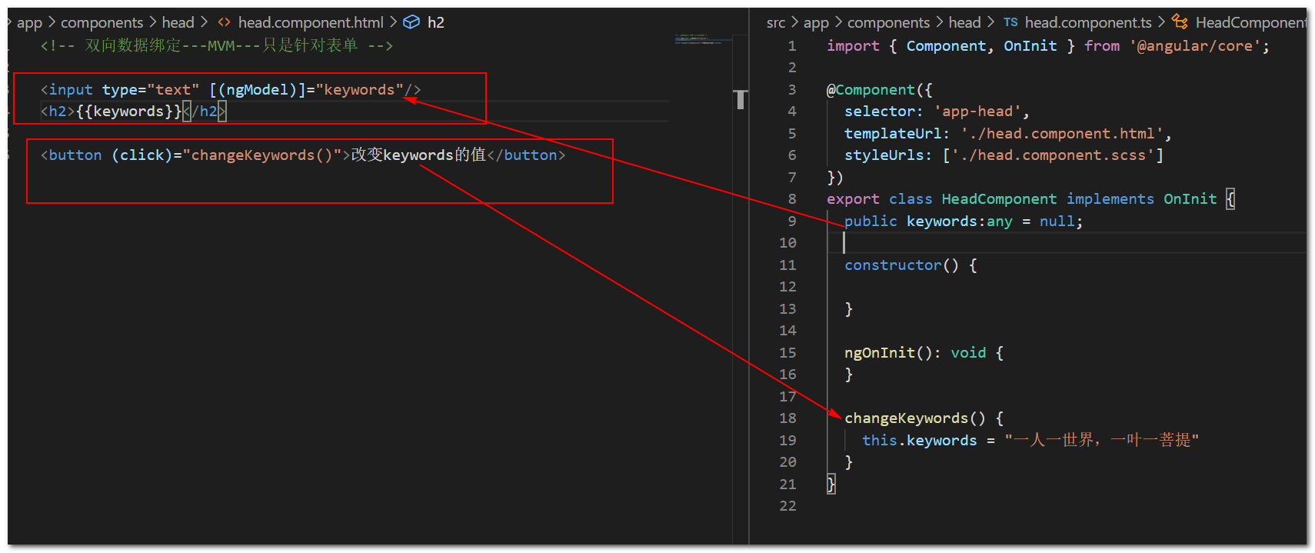Click the ngModel text in input tag
This screenshot has height=553, width=1315.
point(257,90)
